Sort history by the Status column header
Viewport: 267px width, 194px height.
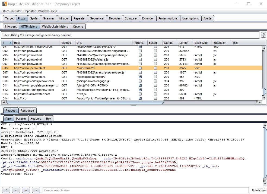tap(168, 43)
